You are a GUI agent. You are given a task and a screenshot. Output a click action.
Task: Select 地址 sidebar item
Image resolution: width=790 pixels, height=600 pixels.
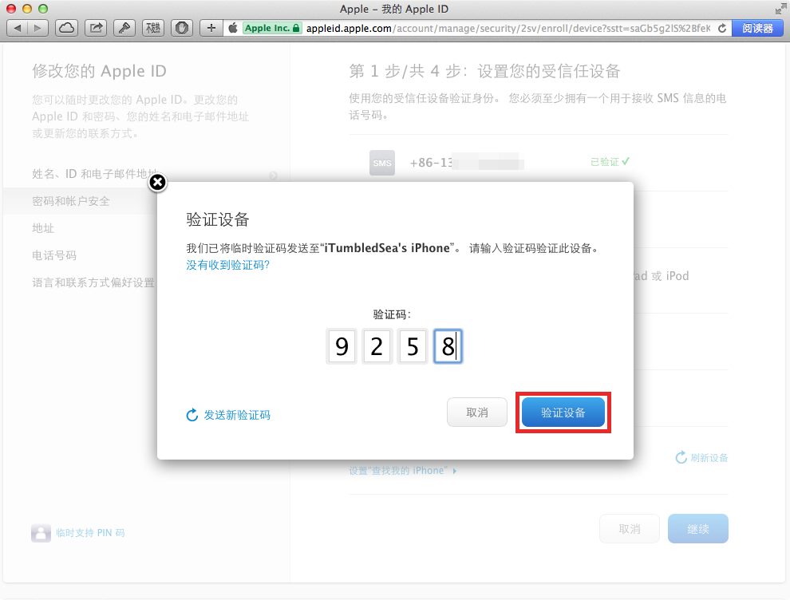pos(43,228)
